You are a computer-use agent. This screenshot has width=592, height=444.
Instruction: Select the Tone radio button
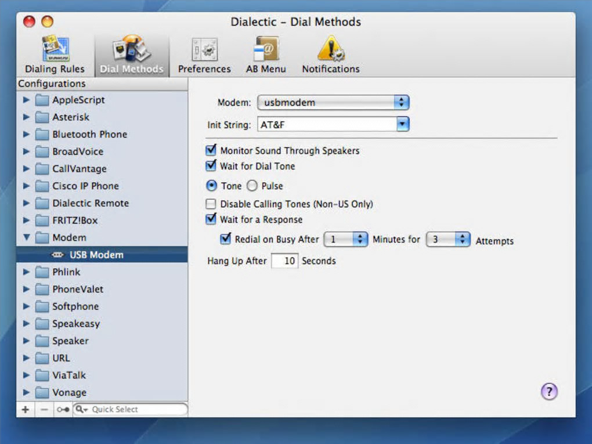(x=211, y=185)
